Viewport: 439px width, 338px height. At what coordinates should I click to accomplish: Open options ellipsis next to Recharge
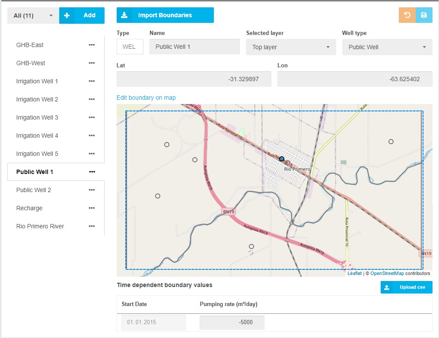coord(92,208)
